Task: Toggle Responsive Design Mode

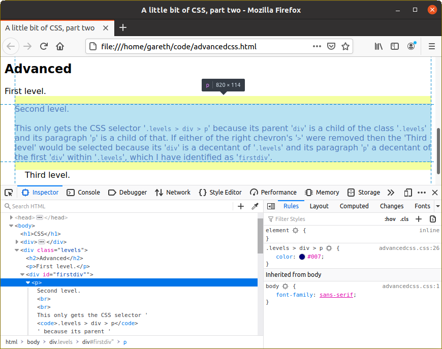Action: tap(407, 193)
